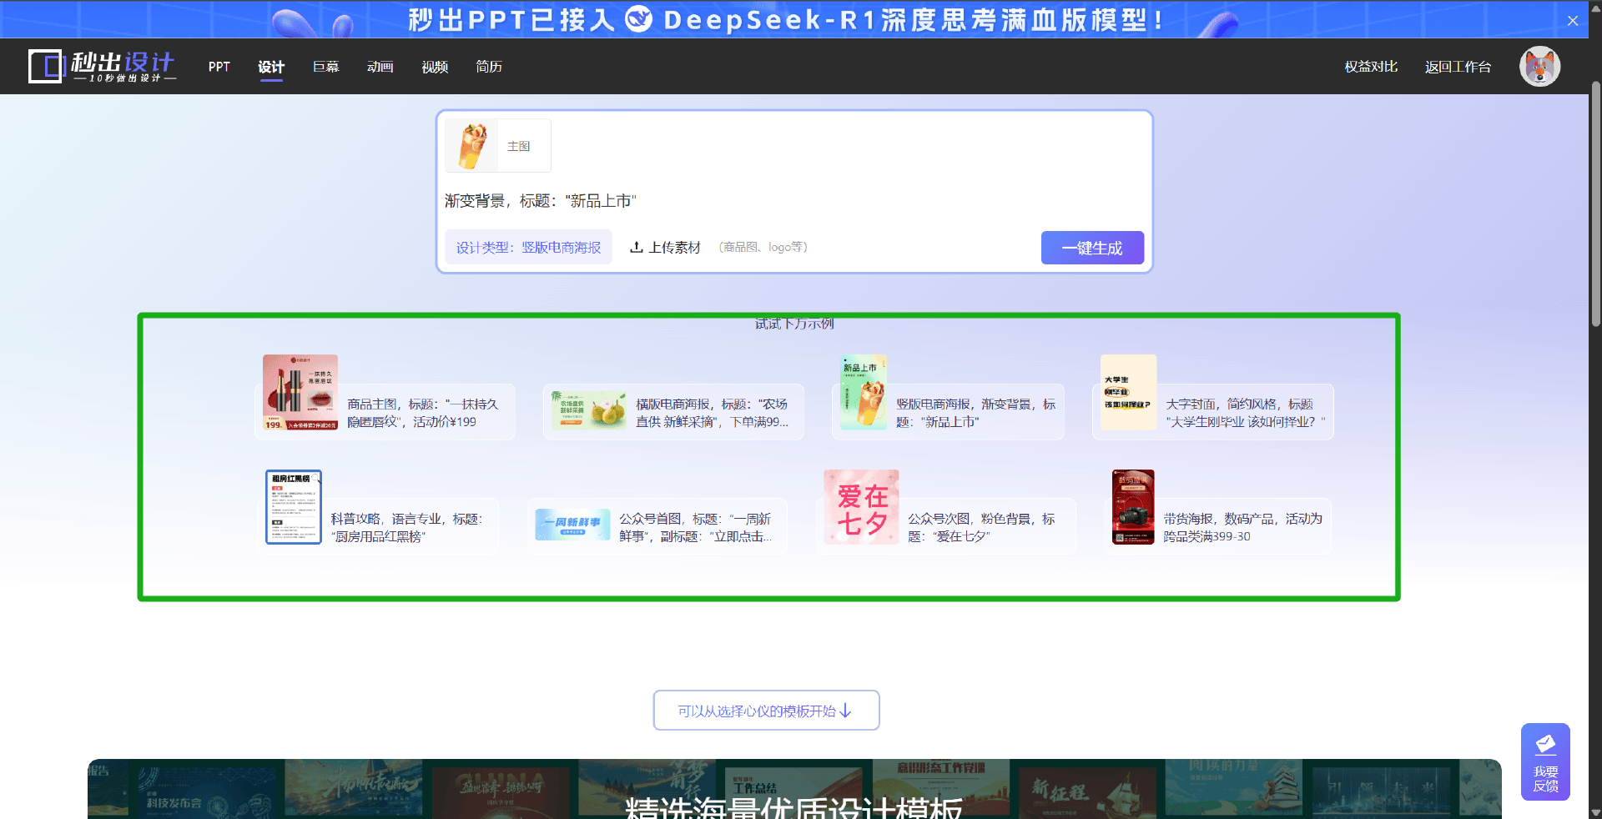Click the prompt text input field
The image size is (1602, 819).
[793, 201]
